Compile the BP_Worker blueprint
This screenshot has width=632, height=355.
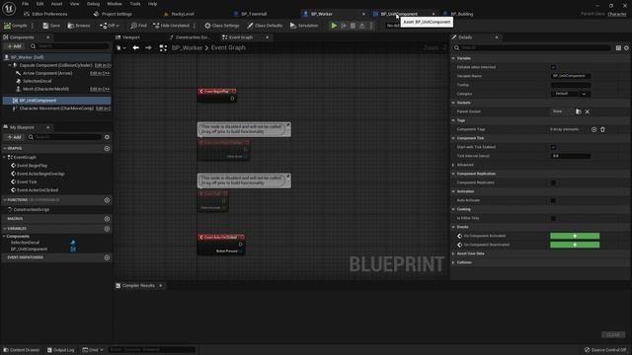coord(16,26)
